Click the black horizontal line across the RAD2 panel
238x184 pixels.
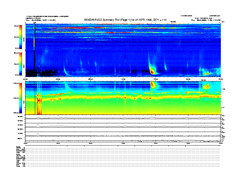tap(123, 42)
